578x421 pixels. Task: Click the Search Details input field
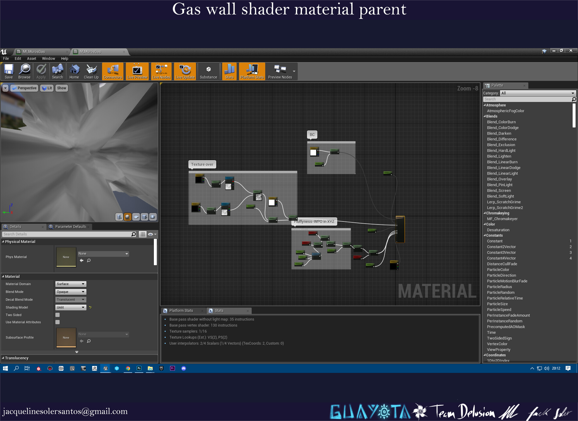coord(67,234)
